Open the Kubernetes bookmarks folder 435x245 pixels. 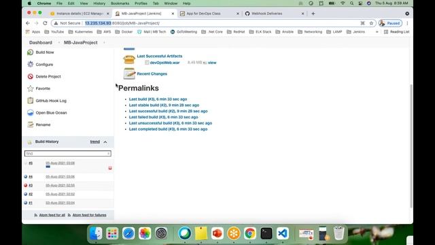[x=80, y=32]
